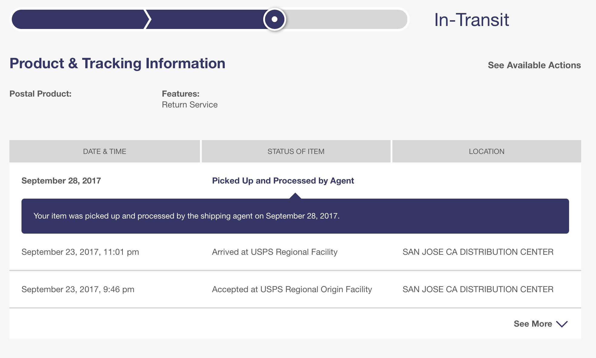
Task: Open See Available Actions
Action: [534, 65]
